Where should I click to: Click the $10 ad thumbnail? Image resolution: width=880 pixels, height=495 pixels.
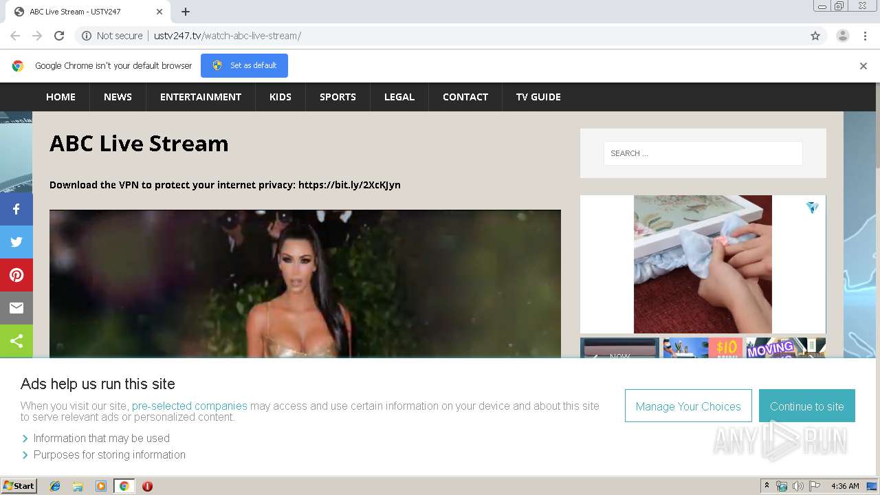coord(703,348)
